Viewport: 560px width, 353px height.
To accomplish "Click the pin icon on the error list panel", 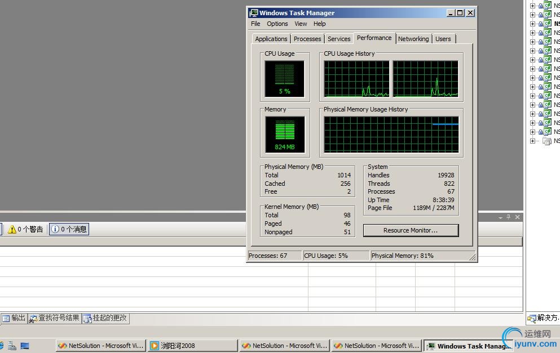I will point(509,217).
